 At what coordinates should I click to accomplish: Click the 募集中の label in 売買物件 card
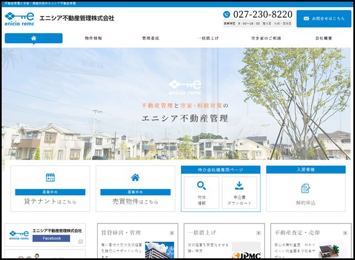[x=135, y=192]
